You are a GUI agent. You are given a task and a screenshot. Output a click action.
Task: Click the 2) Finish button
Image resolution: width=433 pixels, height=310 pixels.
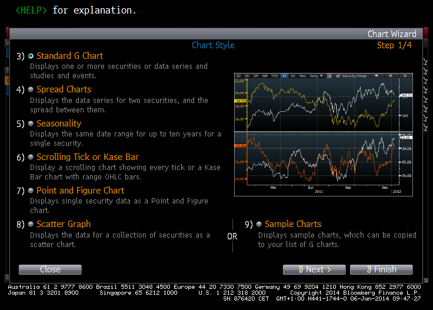click(381, 269)
